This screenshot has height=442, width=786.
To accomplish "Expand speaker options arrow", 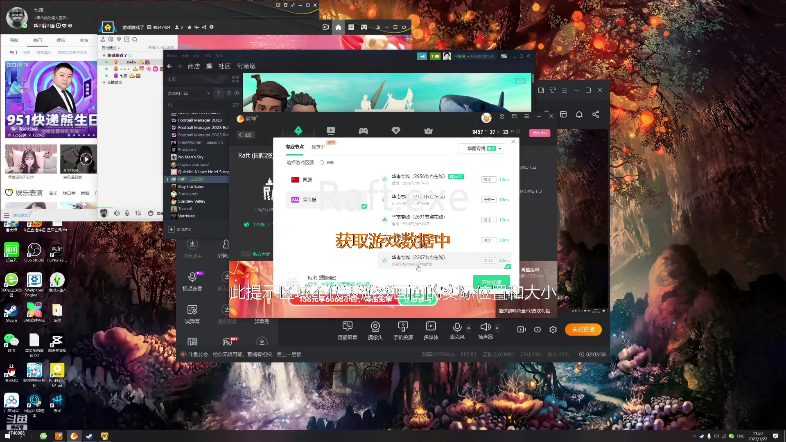I will 497,328.
